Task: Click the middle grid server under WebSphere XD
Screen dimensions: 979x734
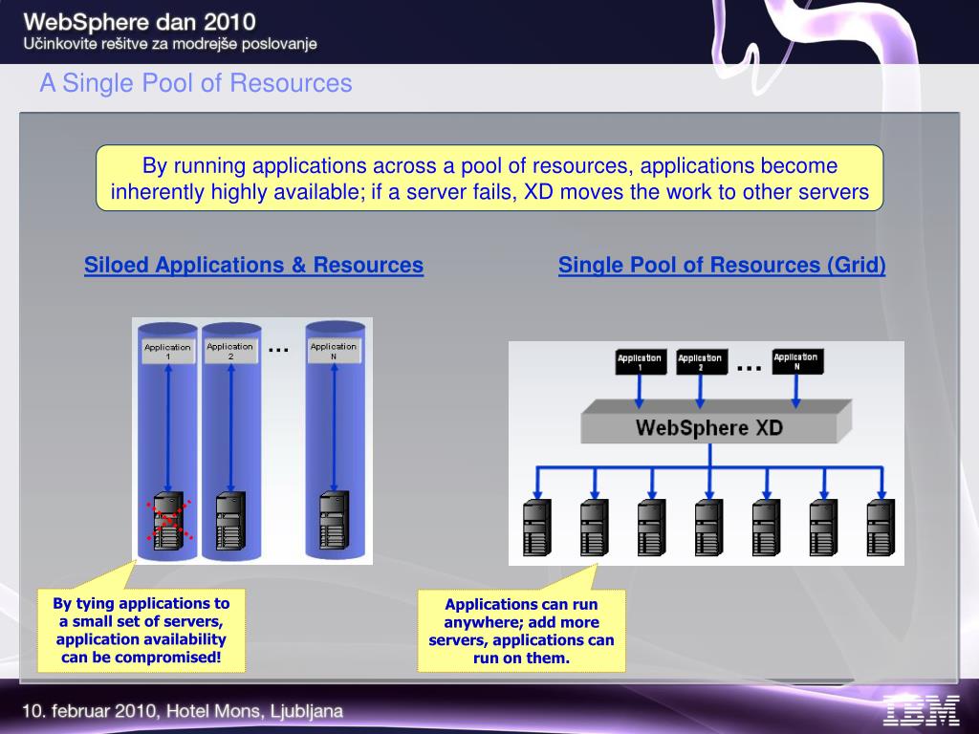Action: 709,528
